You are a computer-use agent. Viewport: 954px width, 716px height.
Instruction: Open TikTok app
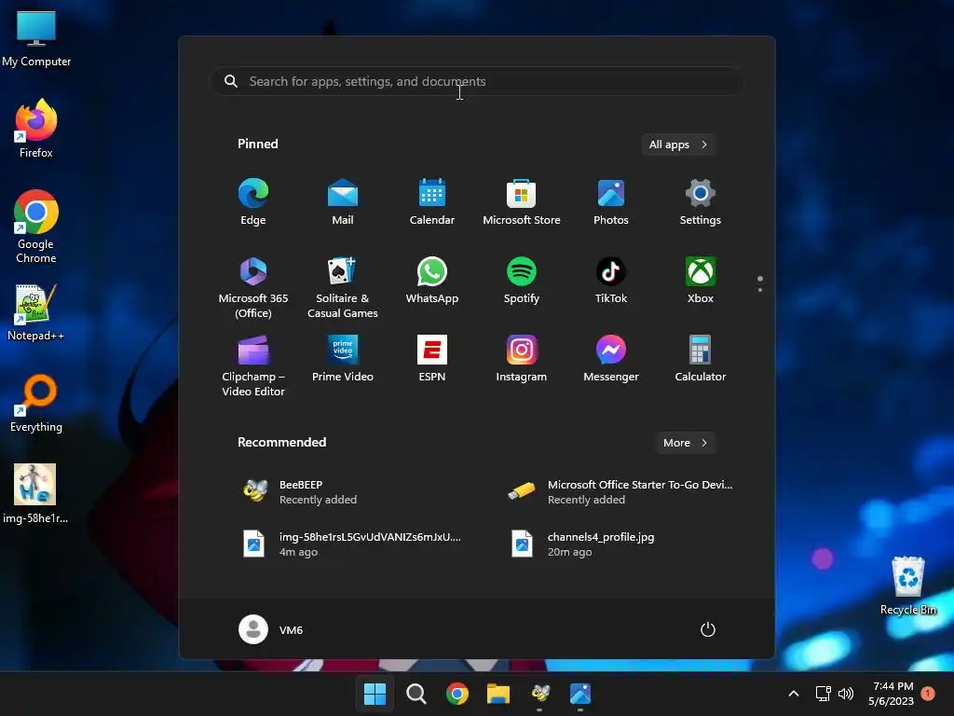coord(611,280)
